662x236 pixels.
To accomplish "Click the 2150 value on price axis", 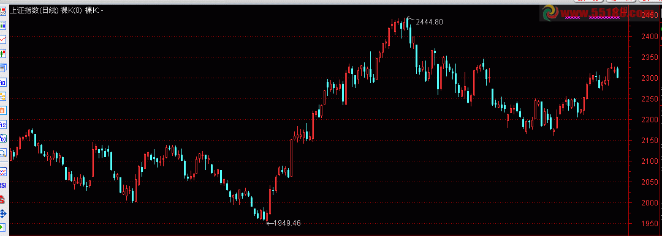I will coord(649,141).
